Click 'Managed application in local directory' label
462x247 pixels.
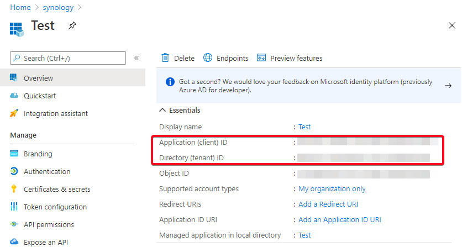click(x=220, y=235)
